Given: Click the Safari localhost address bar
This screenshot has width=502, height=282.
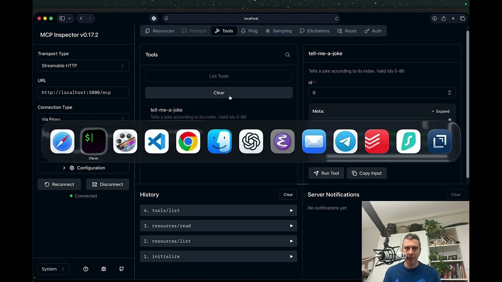Looking at the screenshot, I should (x=251, y=18).
